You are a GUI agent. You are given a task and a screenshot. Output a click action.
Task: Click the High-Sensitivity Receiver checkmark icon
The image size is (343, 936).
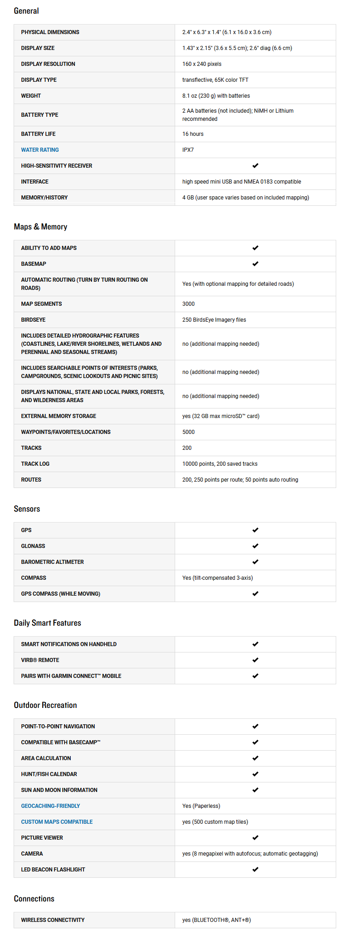[255, 166]
